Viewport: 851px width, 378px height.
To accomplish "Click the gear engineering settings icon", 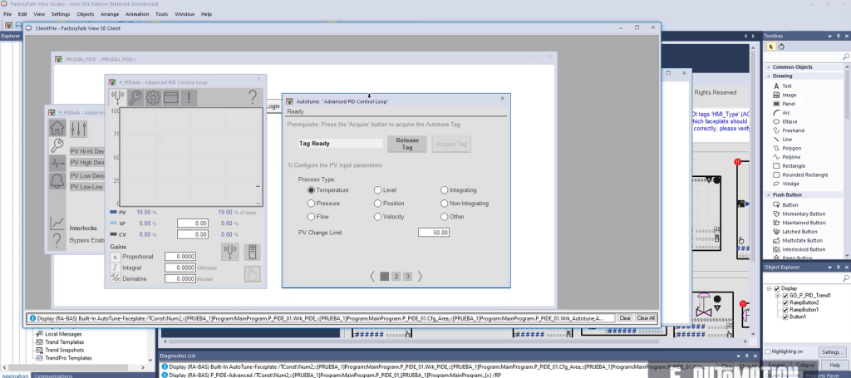I will [x=152, y=98].
